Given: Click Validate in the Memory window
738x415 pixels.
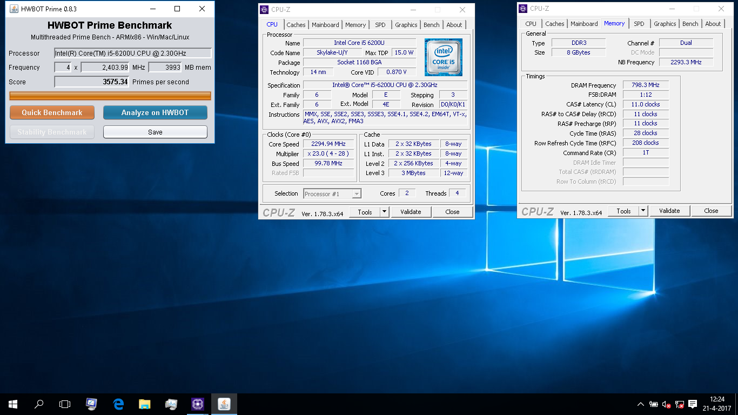Looking at the screenshot, I should coord(669,211).
